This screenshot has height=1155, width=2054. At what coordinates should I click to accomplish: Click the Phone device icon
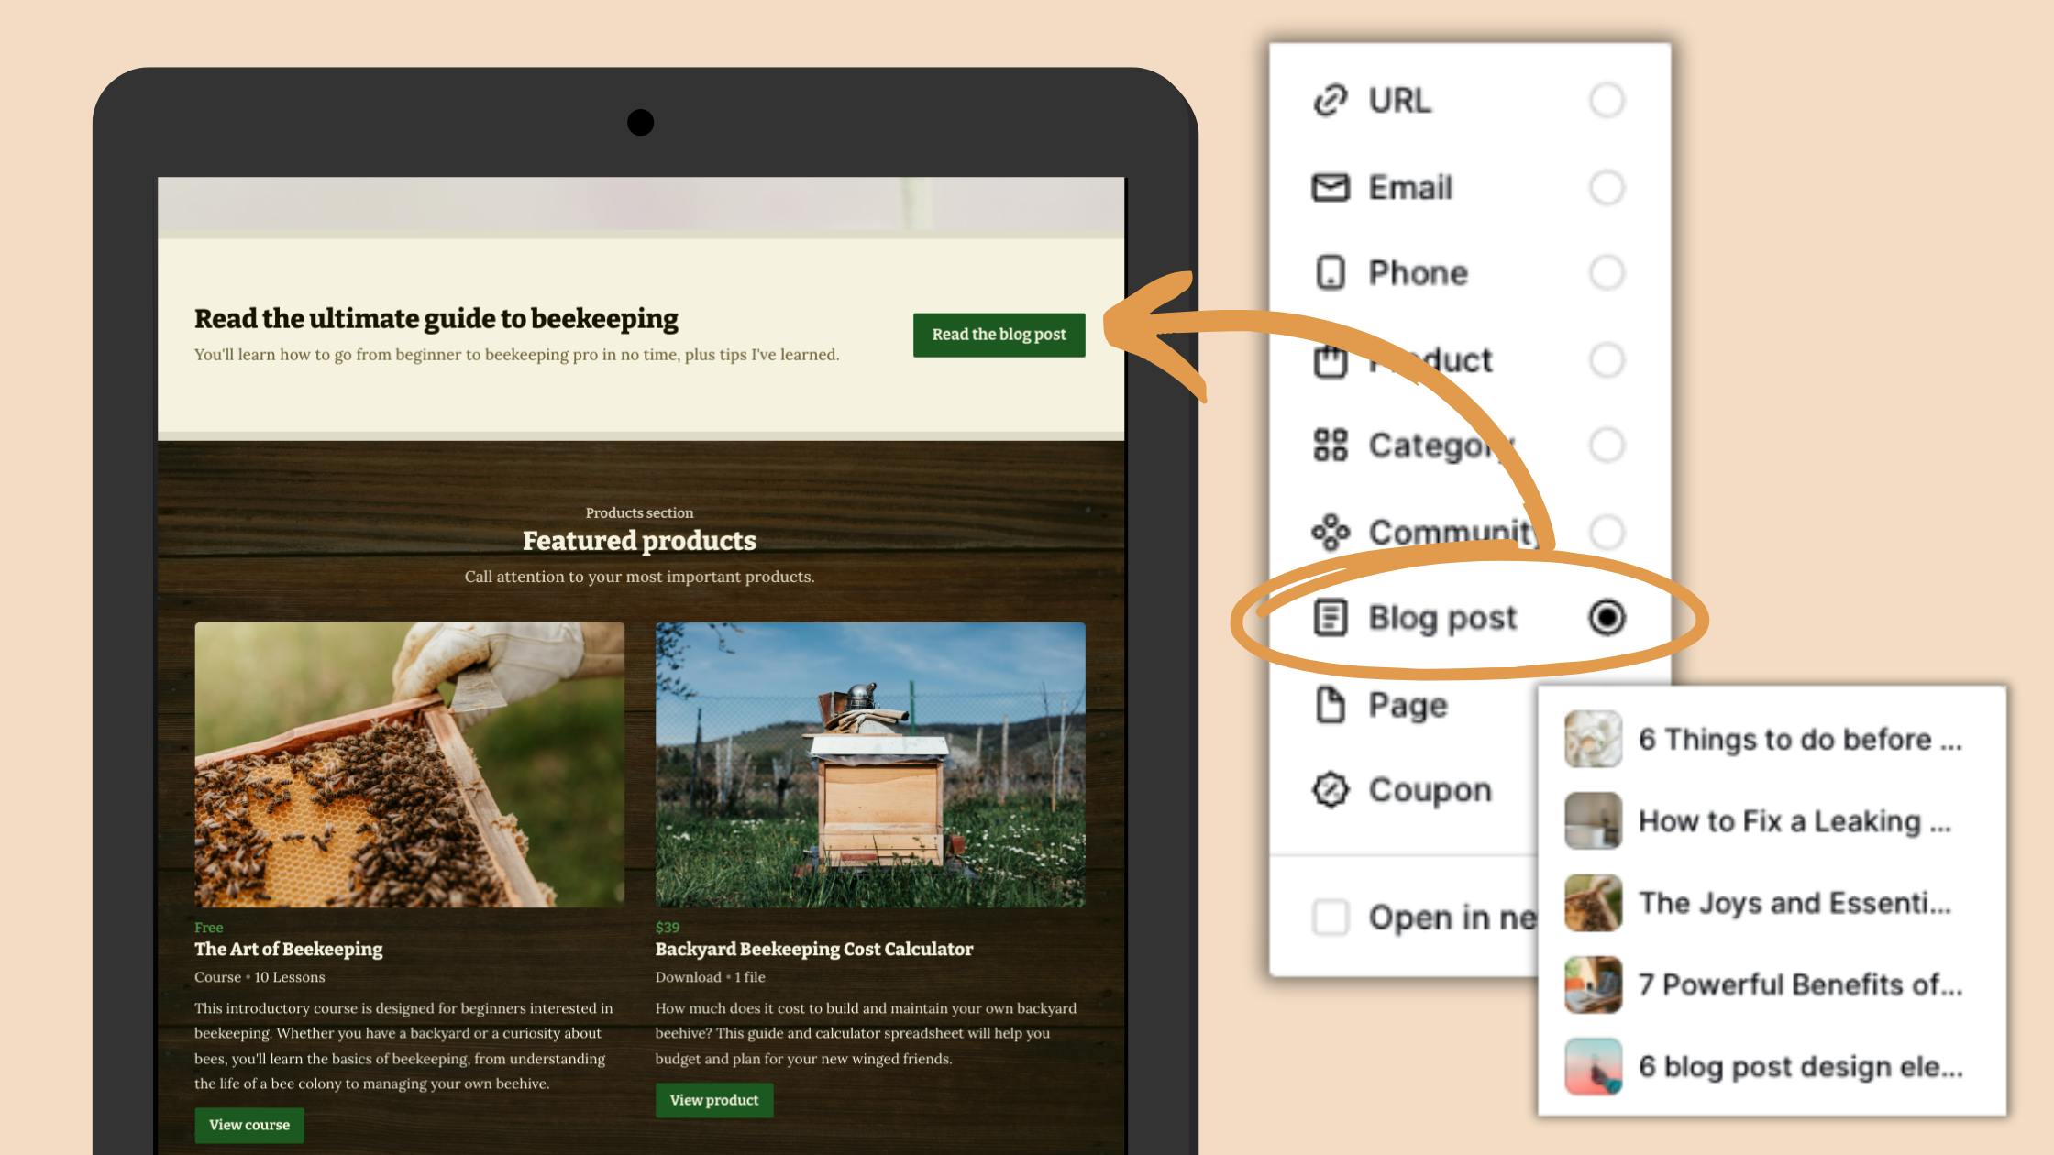(x=1330, y=272)
